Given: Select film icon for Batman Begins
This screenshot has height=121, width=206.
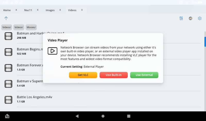Looking at the screenshot, I should click(x=8, y=52).
